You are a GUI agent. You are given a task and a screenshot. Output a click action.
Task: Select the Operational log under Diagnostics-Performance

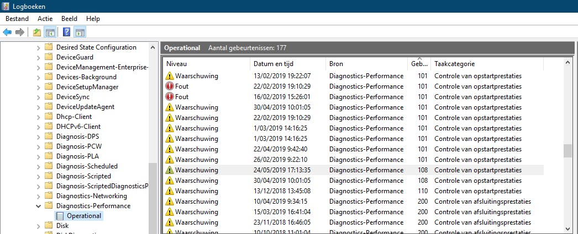(83, 216)
